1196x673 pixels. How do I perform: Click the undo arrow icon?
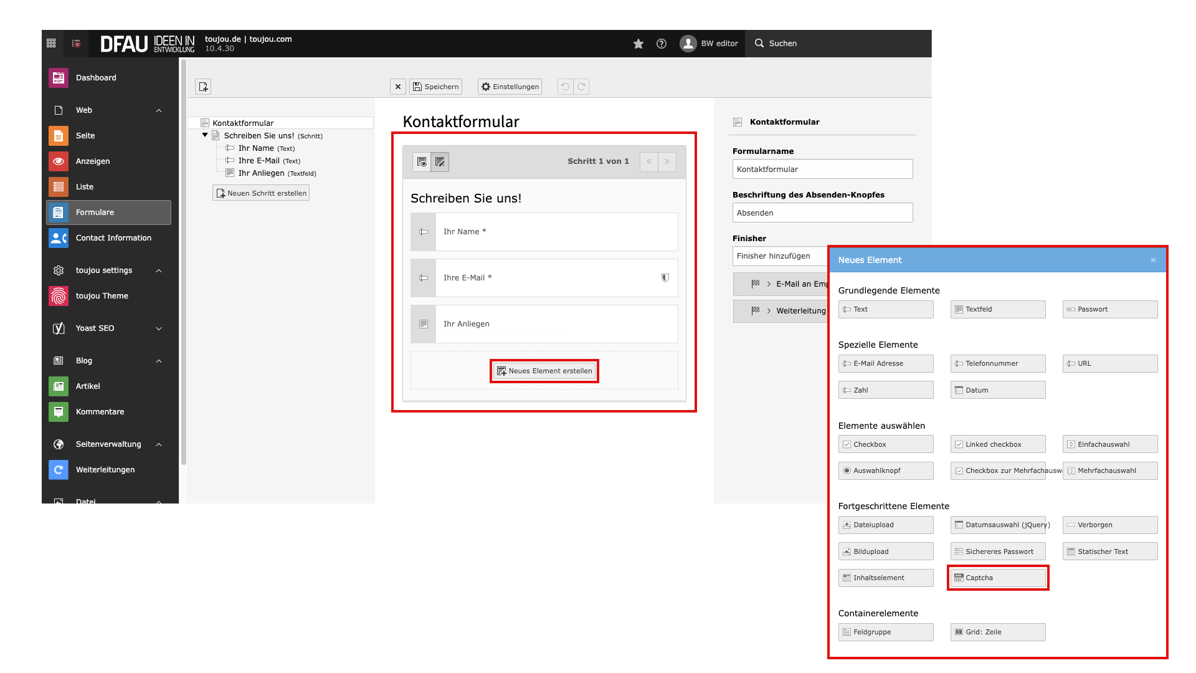coord(565,87)
